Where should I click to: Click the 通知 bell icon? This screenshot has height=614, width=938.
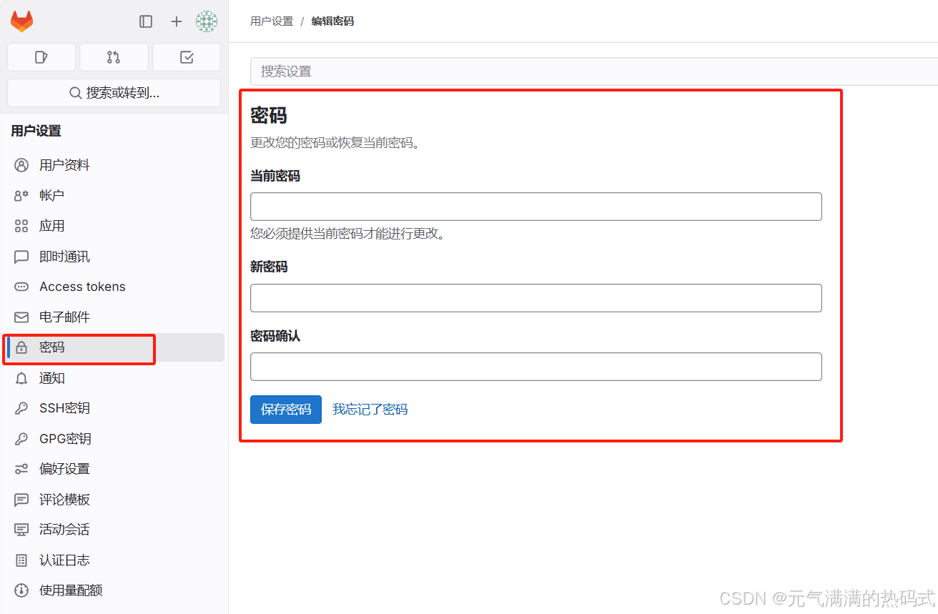(21, 378)
